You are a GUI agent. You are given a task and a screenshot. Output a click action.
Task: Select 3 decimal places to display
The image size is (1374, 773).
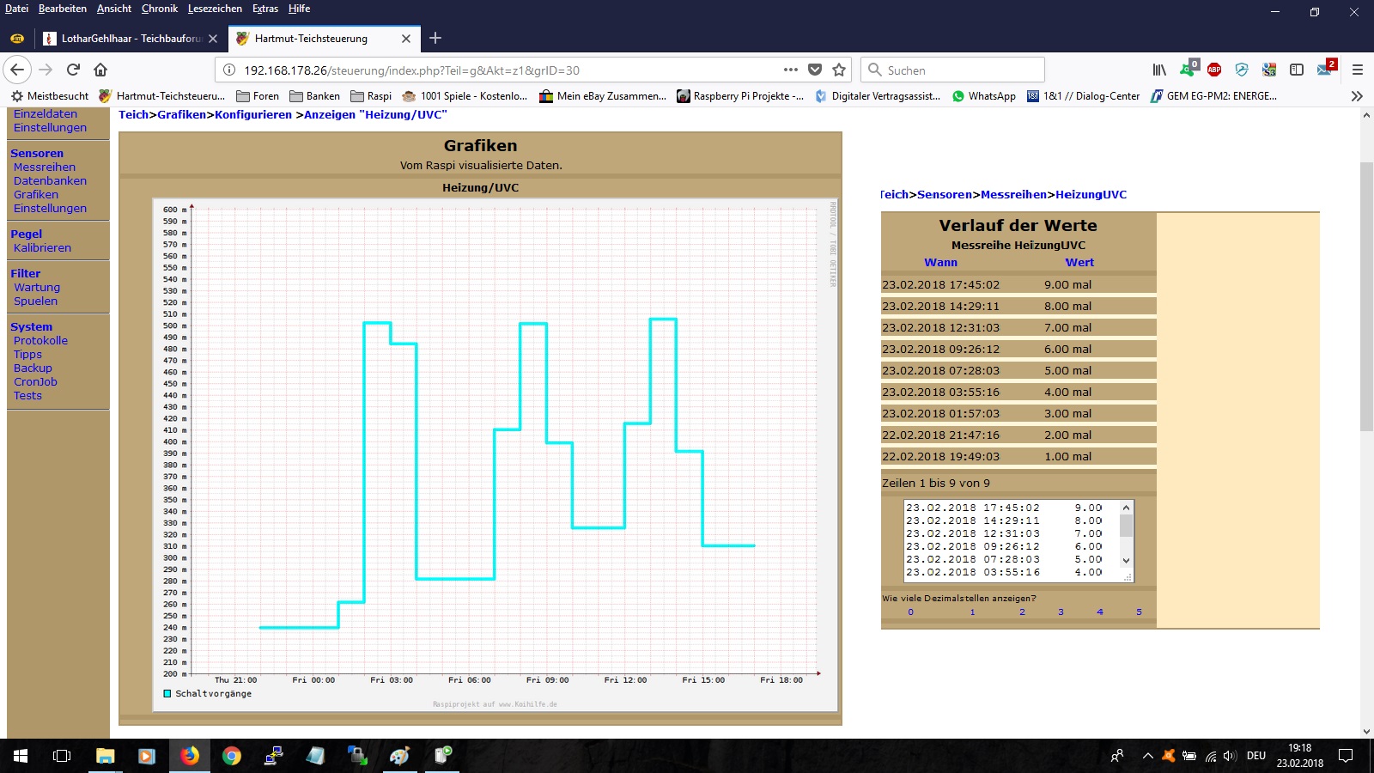[1061, 612]
